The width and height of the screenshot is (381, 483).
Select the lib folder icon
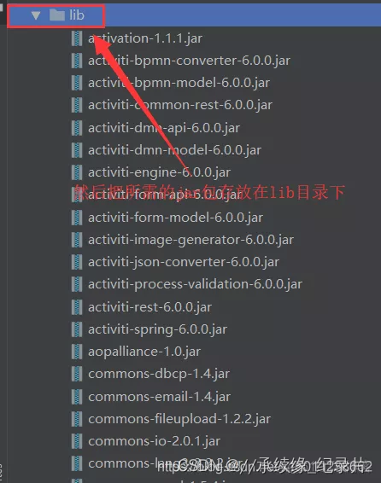(57, 15)
